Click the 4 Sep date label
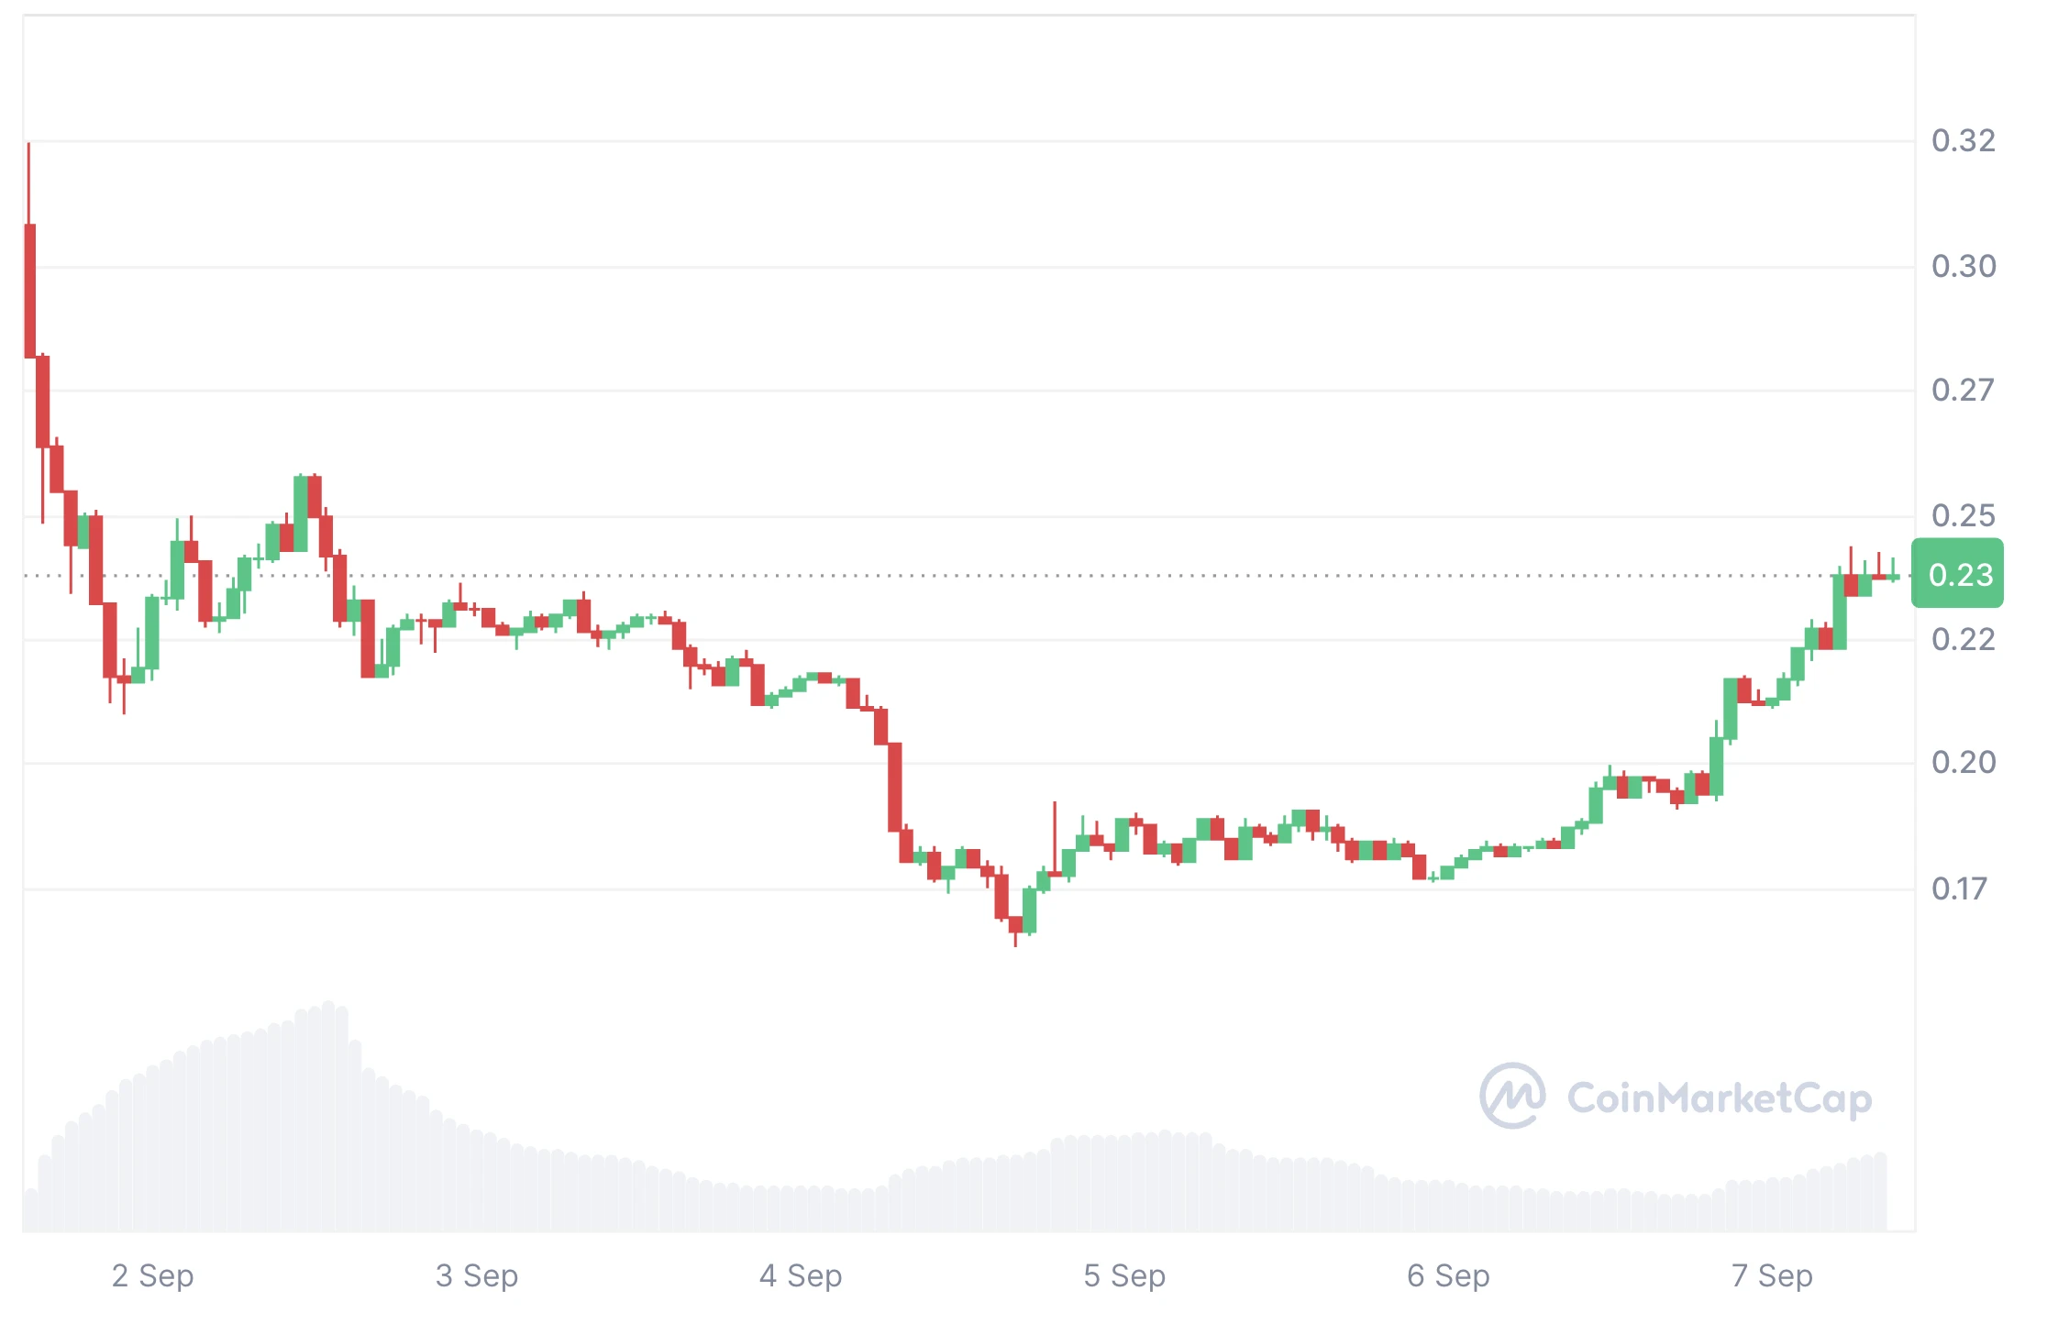The width and height of the screenshot is (2058, 1335). tap(800, 1275)
